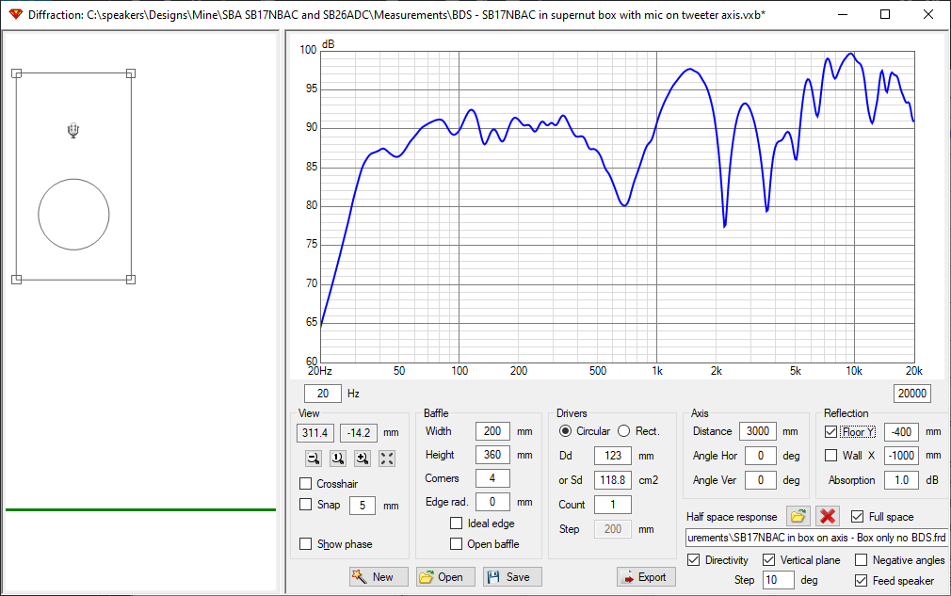This screenshot has width=951, height=596.
Task: Click the axis Distance field
Action: point(758,431)
